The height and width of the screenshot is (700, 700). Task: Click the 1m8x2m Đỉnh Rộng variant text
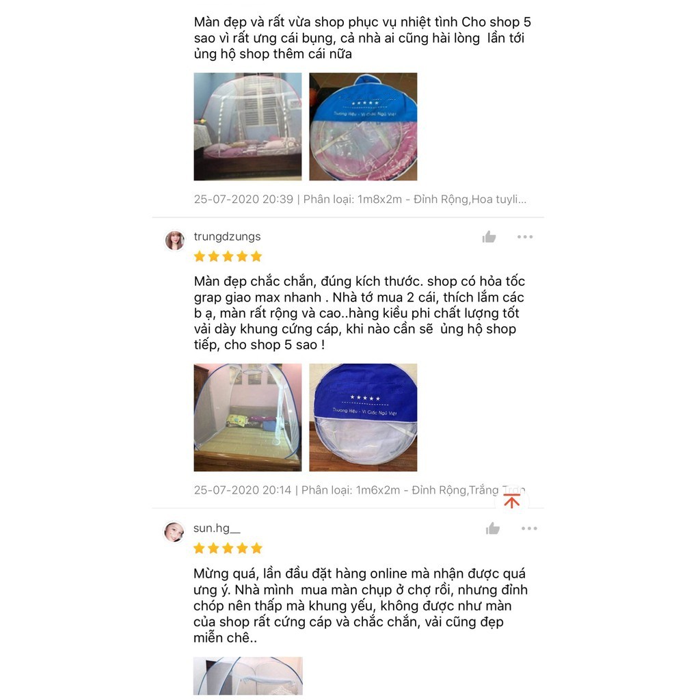415,199
